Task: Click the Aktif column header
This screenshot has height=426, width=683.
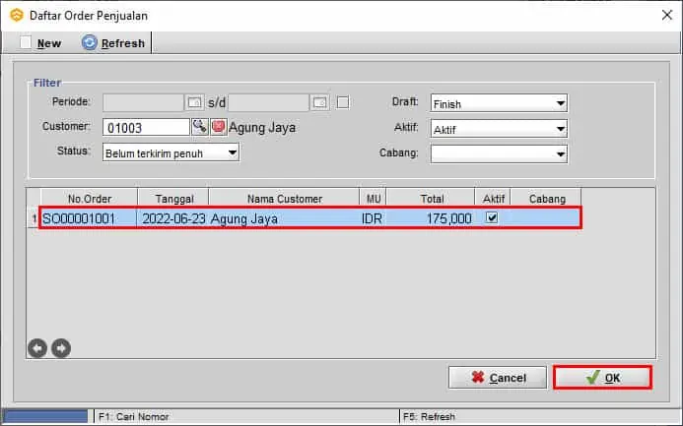Action: (x=493, y=199)
